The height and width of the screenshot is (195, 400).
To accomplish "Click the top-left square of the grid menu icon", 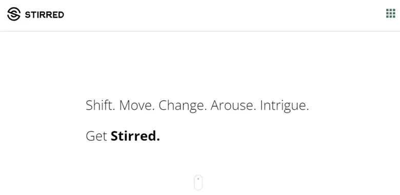I will [x=388, y=10].
